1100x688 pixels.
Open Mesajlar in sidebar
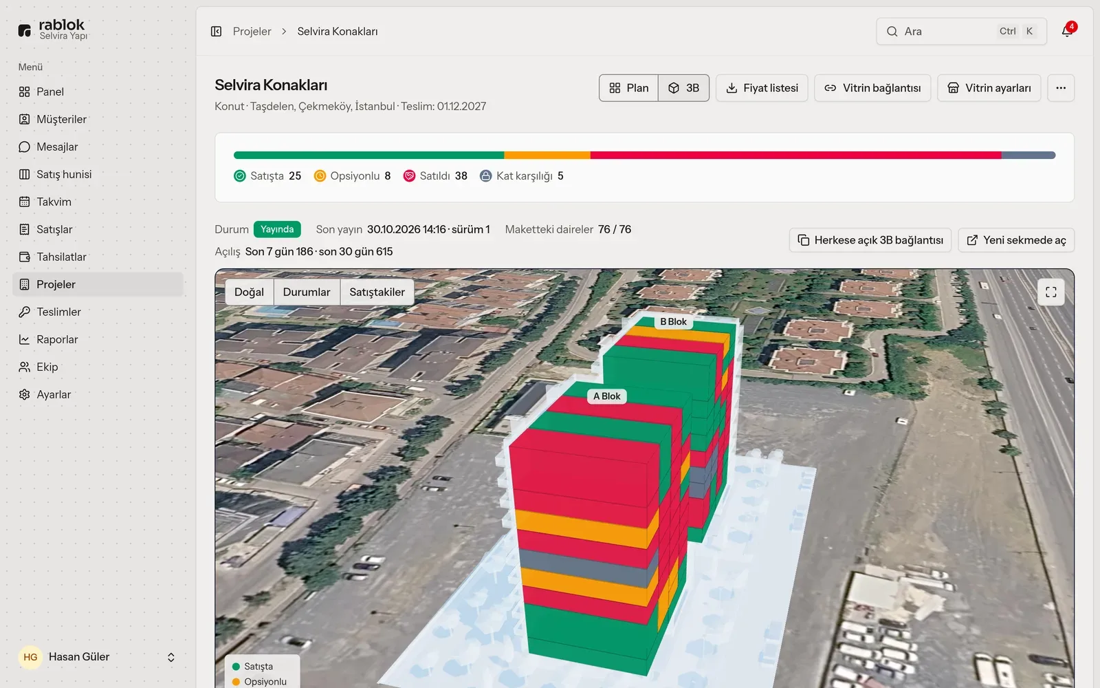point(98,147)
